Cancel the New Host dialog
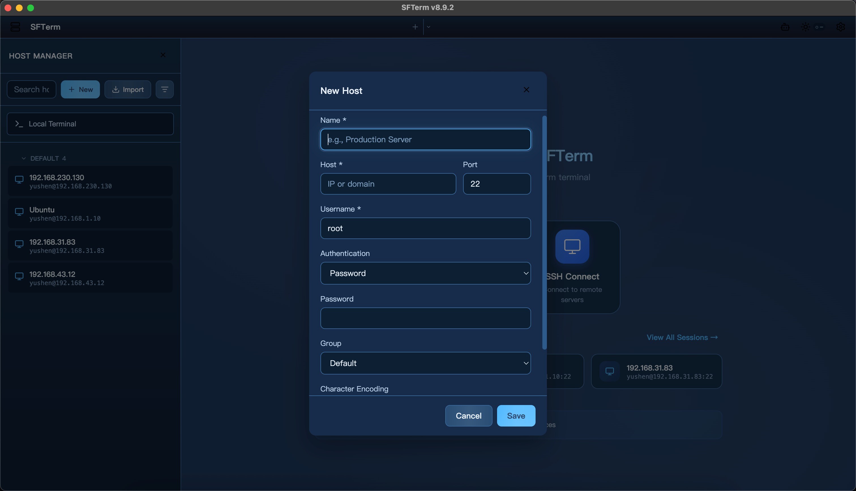 tap(468, 416)
